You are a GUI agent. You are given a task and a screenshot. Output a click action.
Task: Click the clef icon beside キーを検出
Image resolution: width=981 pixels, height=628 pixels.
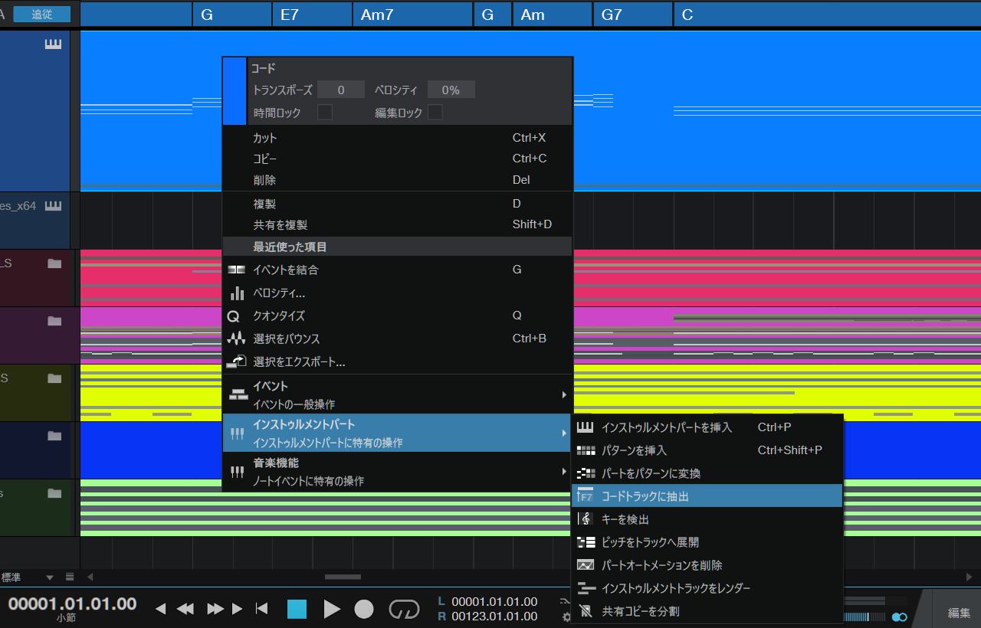tap(586, 519)
